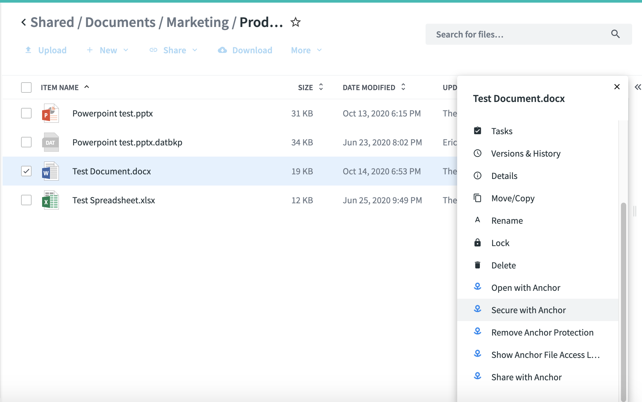Viewport: 642px width, 402px height.
Task: Choose Secure with Anchor from the menu
Action: click(528, 310)
